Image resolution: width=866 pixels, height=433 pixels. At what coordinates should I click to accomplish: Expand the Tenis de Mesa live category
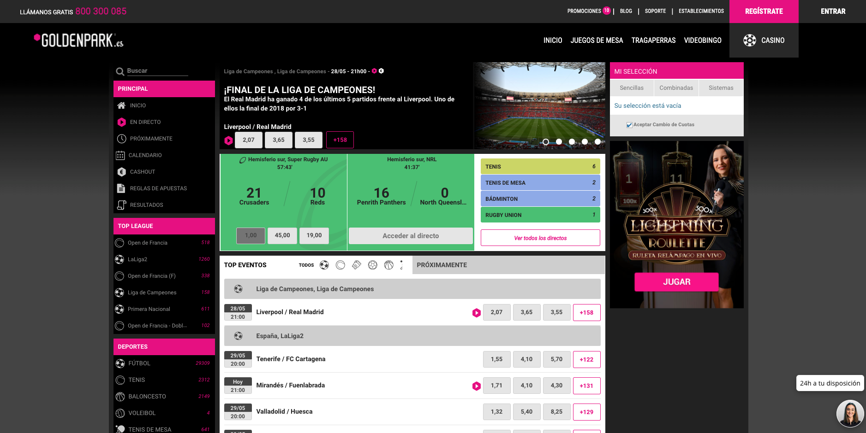(540, 183)
